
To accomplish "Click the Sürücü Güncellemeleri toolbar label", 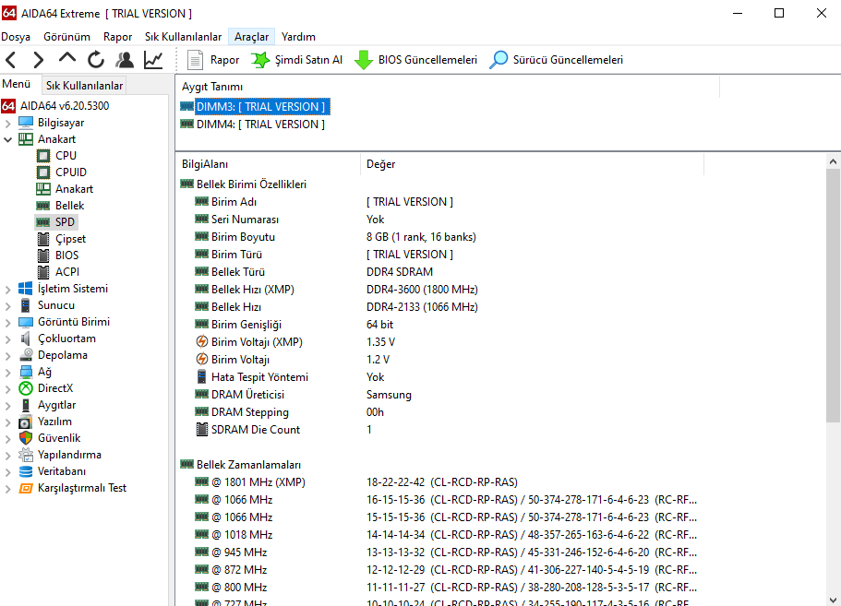I will (568, 60).
